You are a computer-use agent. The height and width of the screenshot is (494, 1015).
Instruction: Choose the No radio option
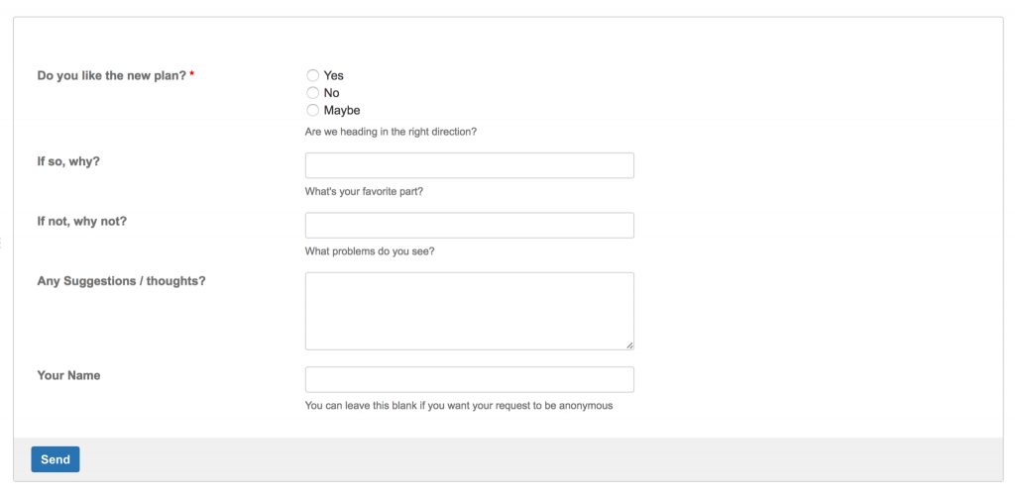313,93
